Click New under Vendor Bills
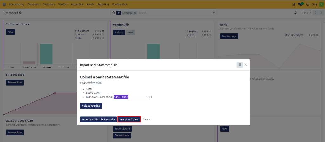The height and width of the screenshot is (142, 325). (x=130, y=33)
